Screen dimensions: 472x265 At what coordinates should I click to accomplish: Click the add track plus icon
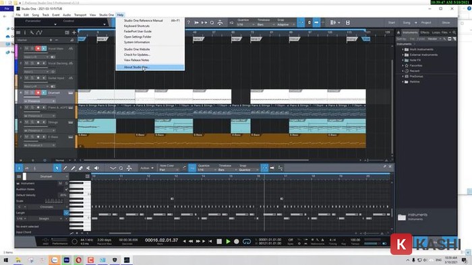tap(74, 32)
